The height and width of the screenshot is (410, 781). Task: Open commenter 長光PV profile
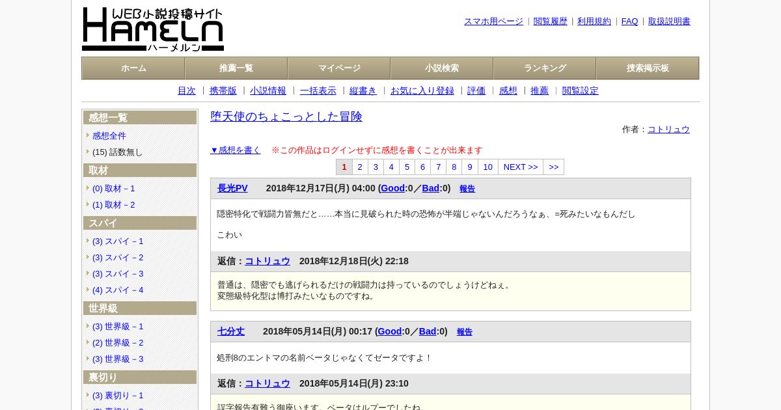coord(232,188)
